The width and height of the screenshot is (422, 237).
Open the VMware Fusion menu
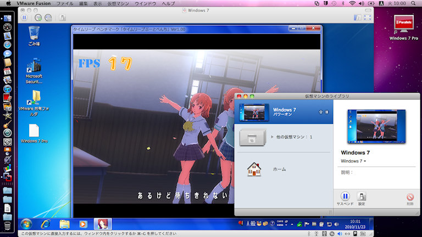click(34, 3)
